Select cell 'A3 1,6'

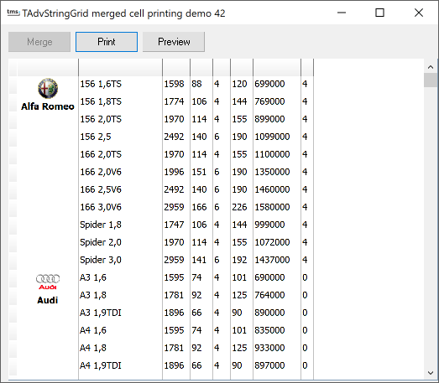[x=93, y=277]
